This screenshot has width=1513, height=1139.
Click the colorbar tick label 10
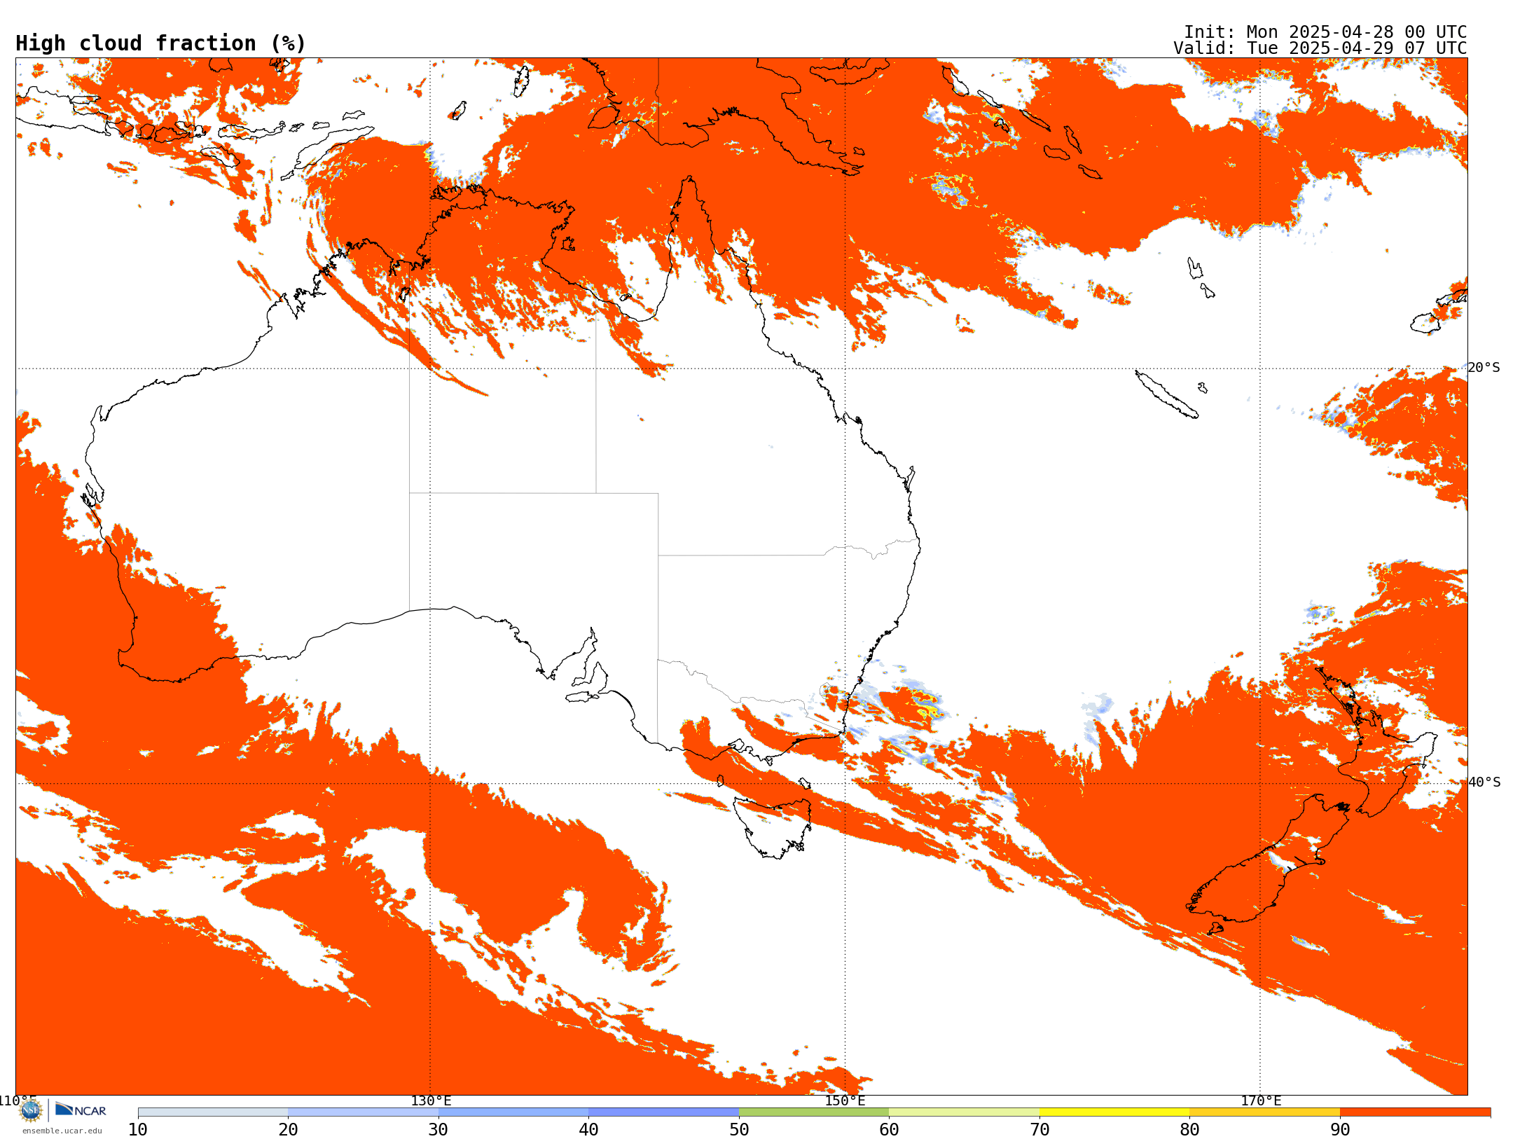[x=138, y=1130]
